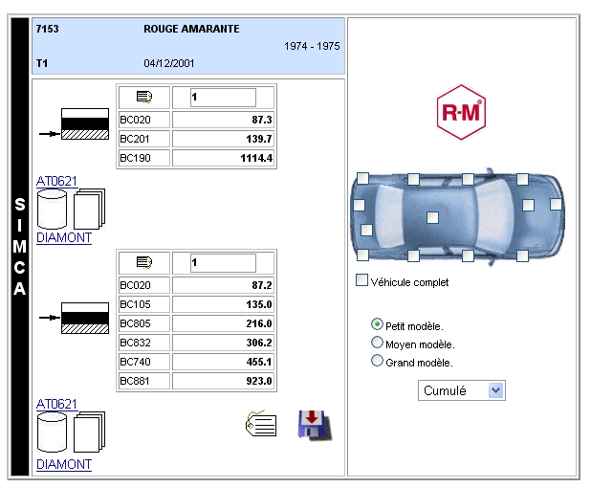The image size is (591, 488).
Task: Tick the car rear trunk upper checkbox
Action: (359, 205)
